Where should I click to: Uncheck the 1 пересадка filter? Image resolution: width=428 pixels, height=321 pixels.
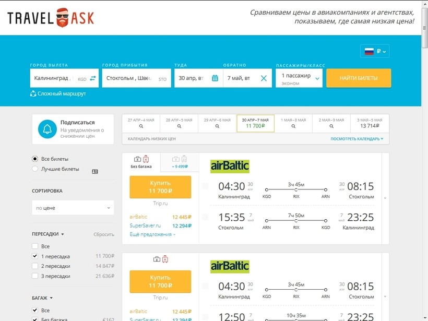tap(35, 256)
